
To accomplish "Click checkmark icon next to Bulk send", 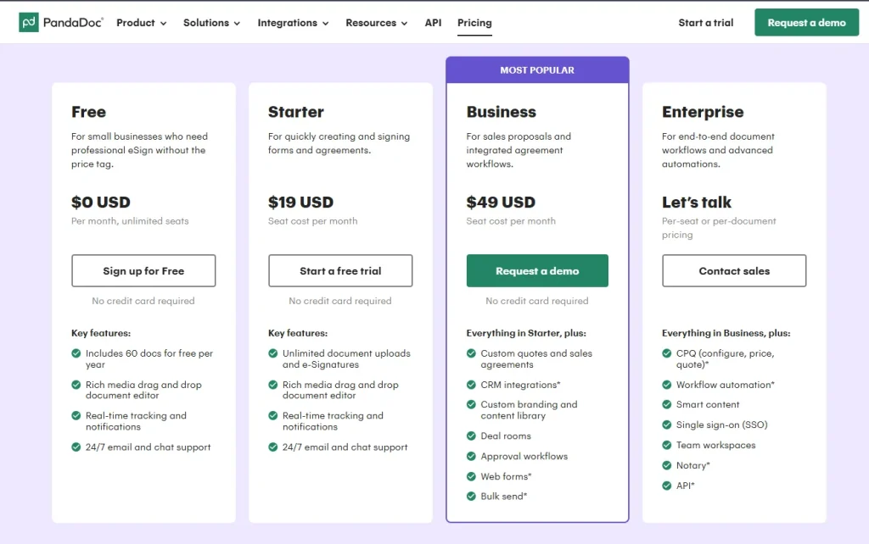I will 471,496.
